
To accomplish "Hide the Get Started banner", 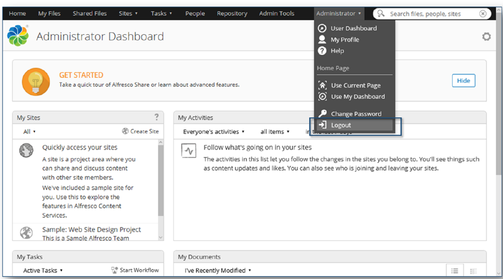I will [x=463, y=81].
